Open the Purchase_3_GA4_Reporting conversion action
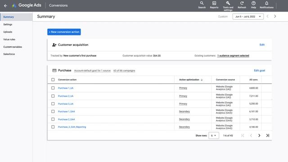The image size is (288, 162). pos(72,127)
